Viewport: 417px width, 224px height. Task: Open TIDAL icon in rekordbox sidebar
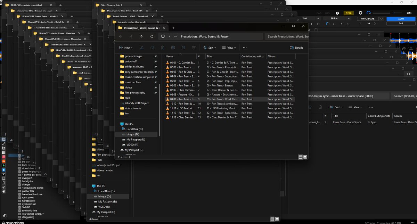(4, 174)
